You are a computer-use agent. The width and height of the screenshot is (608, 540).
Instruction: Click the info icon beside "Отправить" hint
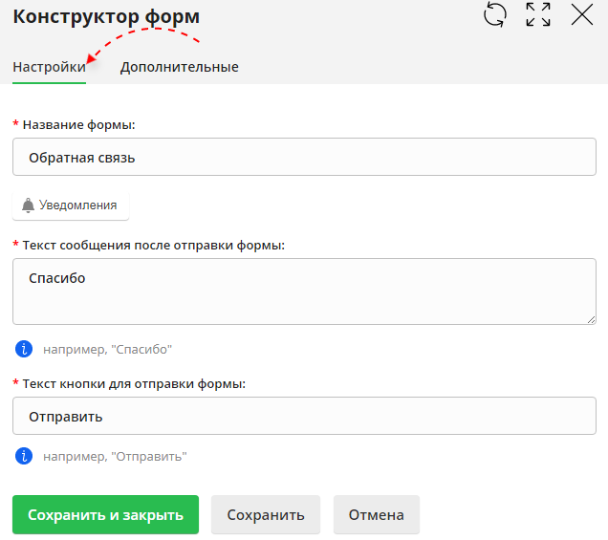click(x=23, y=456)
